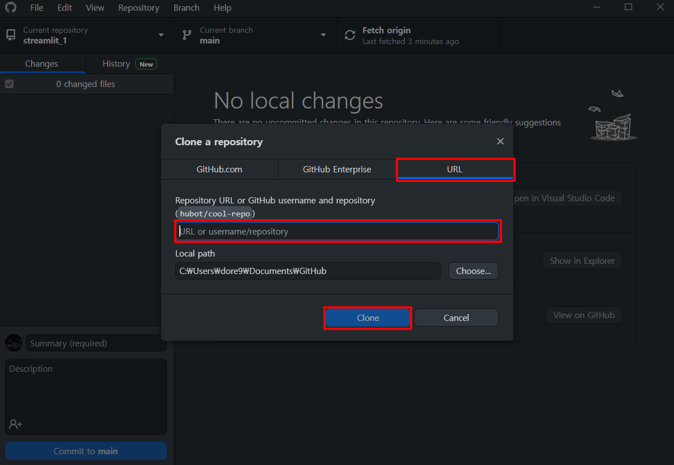
Task: Switch to the Changes tab
Action: tap(42, 63)
